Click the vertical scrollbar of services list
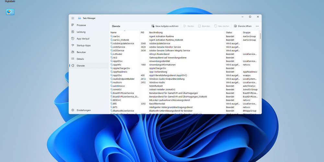 [x=260, y=36]
